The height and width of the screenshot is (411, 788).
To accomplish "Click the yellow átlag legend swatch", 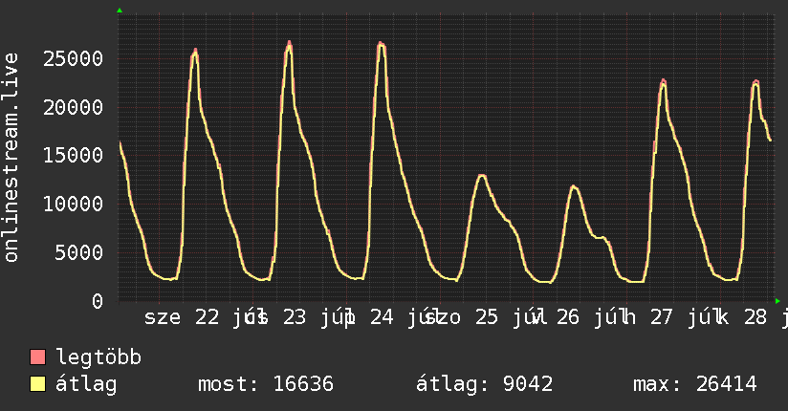I will pyautogui.click(x=37, y=384).
